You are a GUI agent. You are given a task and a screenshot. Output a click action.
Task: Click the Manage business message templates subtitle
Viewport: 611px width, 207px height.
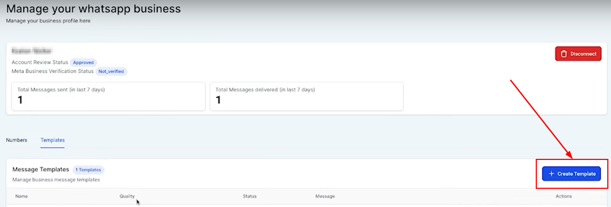pos(56,180)
